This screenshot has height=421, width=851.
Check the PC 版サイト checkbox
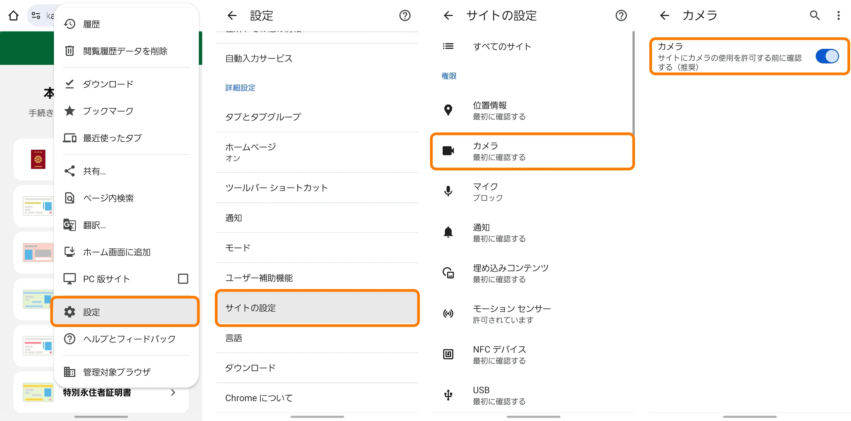[x=183, y=278]
